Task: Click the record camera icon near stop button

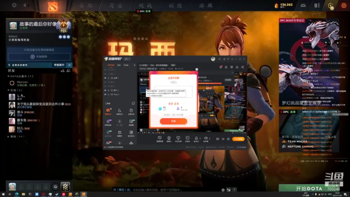Action: pyautogui.click(x=217, y=139)
